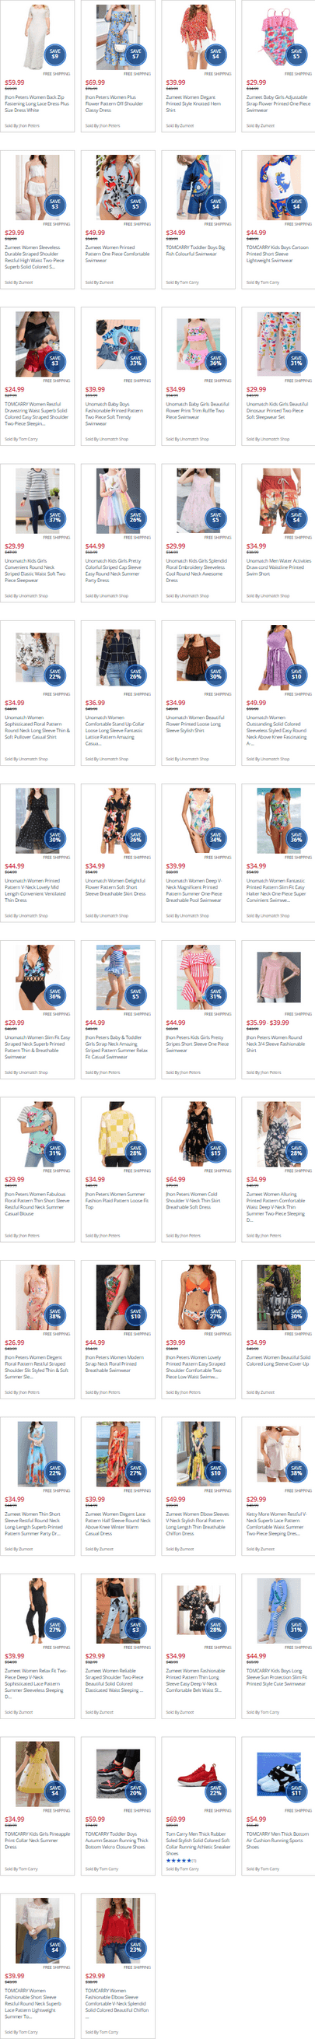
Task: Click Sold By Jhon Peters under white lace dress
Action: point(22,125)
